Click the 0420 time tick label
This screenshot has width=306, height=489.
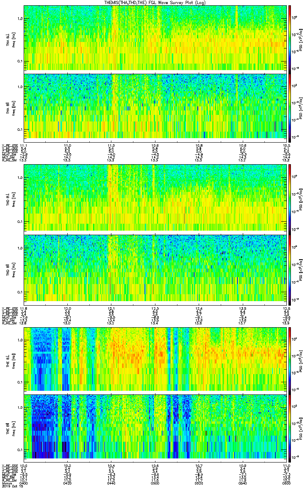coord(68,482)
